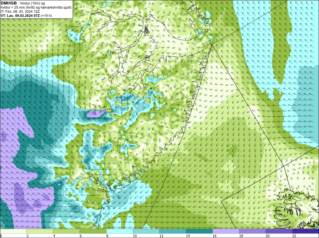Click the purple high-wind patch beside marker 26
Viewport: 319px width, 238px height.
pos(96,114)
